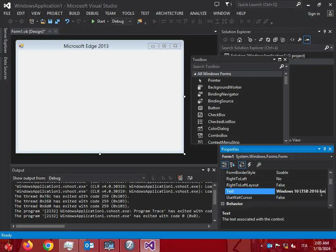Click the Search Toolbox input field

pos(235,67)
